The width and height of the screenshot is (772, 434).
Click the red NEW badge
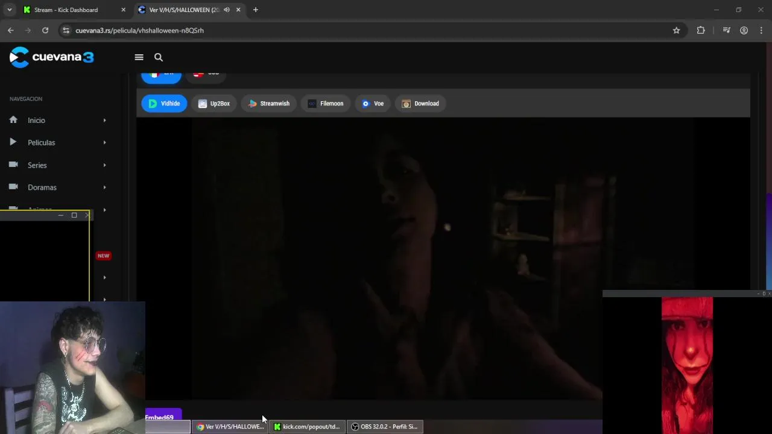pyautogui.click(x=103, y=256)
